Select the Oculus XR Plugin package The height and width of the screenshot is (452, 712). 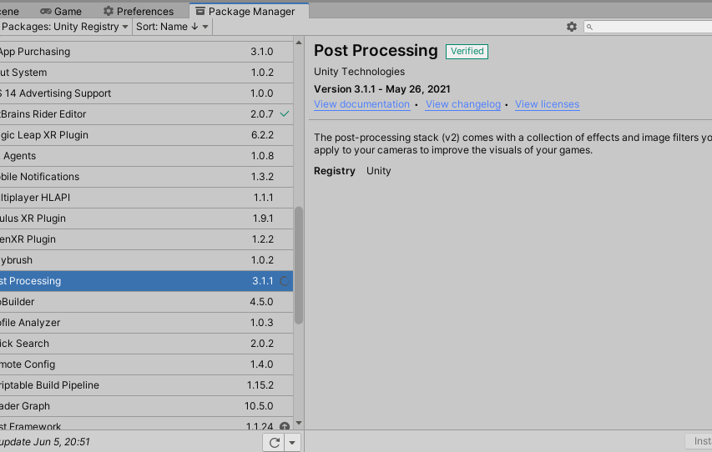pos(146,218)
